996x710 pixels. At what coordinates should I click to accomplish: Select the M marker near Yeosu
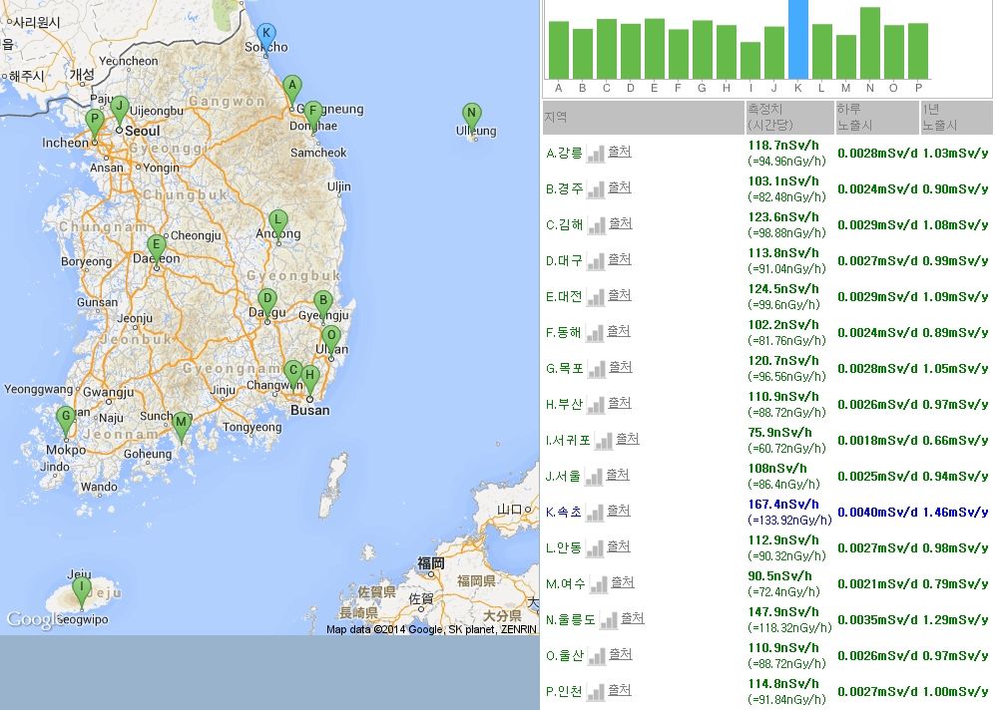point(181,423)
